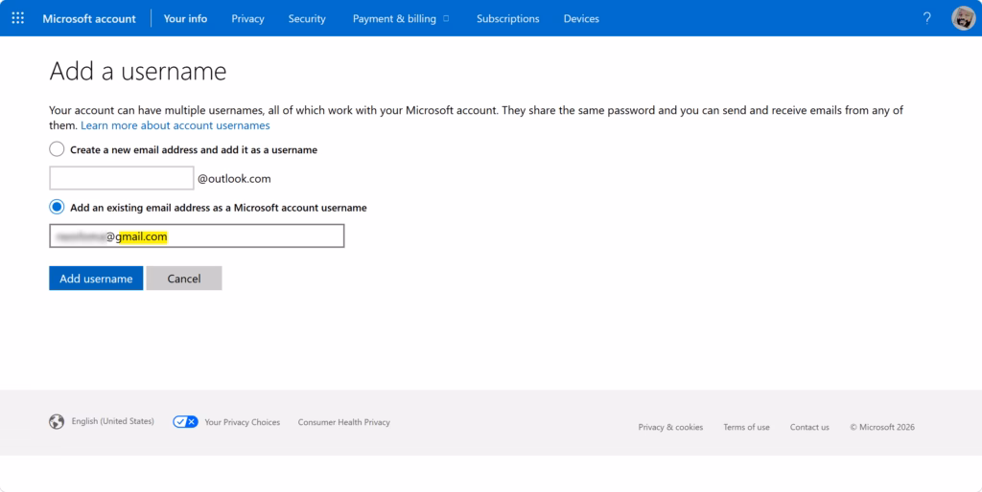This screenshot has width=982, height=492.
Task: Click the Cancel button
Action: click(184, 279)
